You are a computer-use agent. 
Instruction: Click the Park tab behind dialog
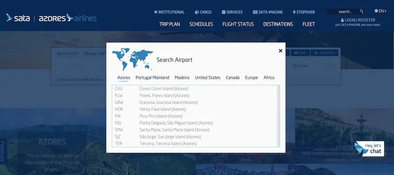300,53
